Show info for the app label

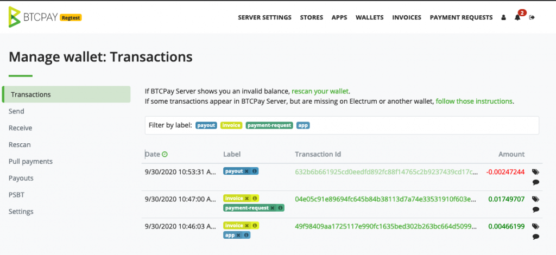pyautogui.click(x=246, y=235)
